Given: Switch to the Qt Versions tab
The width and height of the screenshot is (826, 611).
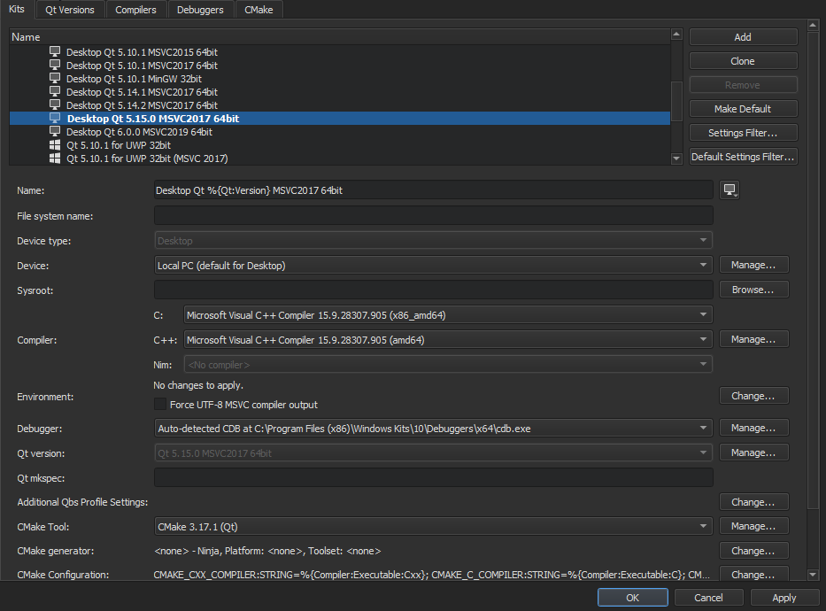Looking at the screenshot, I should (70, 10).
